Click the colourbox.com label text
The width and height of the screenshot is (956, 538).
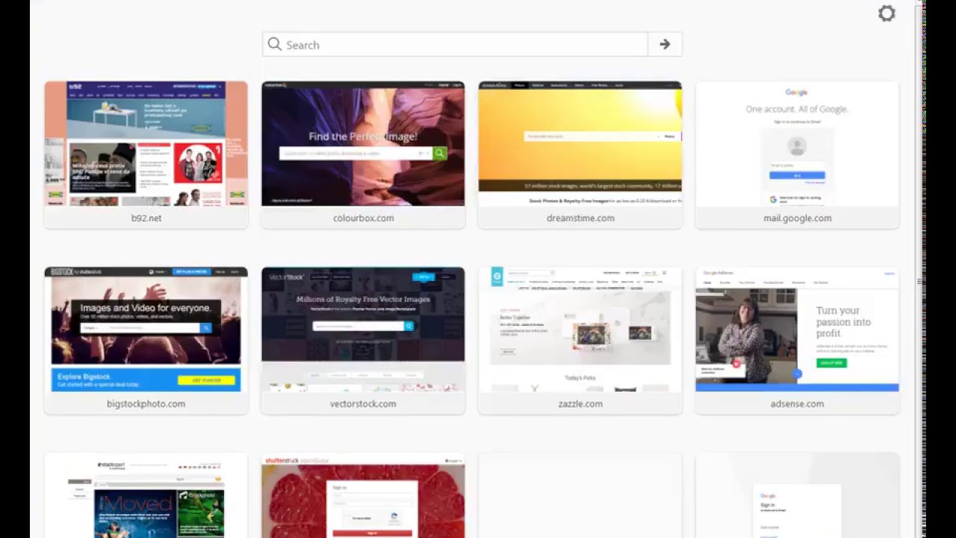point(364,218)
